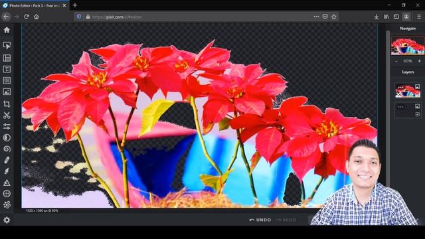Image resolution: width=425 pixels, height=239 pixels.
Task: Select the Retouch bandage tool
Action: [7, 160]
